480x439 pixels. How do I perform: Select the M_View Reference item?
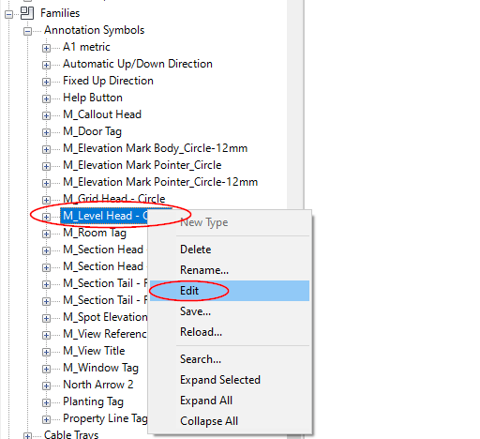coord(105,334)
